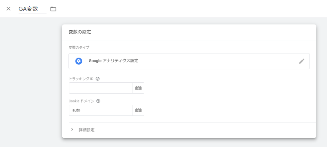Click the 変数のタイプ label
The image size is (327, 147).
[x=79, y=48]
